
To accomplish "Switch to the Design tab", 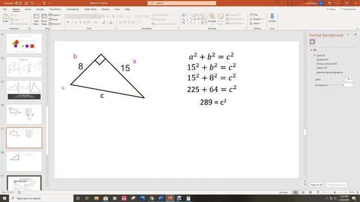I will [40, 9].
